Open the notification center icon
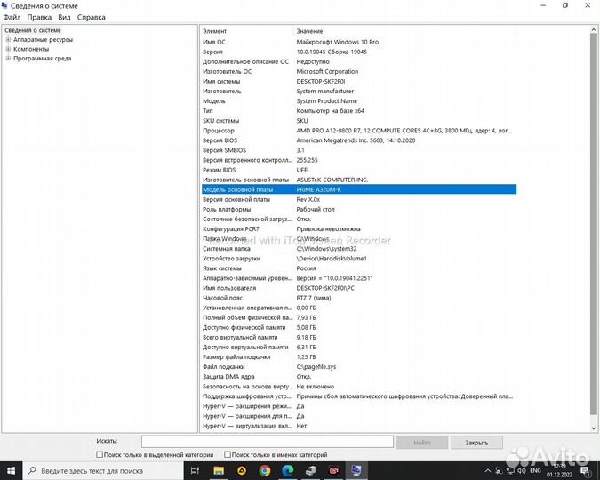This screenshot has height=480, width=600. 586,470
